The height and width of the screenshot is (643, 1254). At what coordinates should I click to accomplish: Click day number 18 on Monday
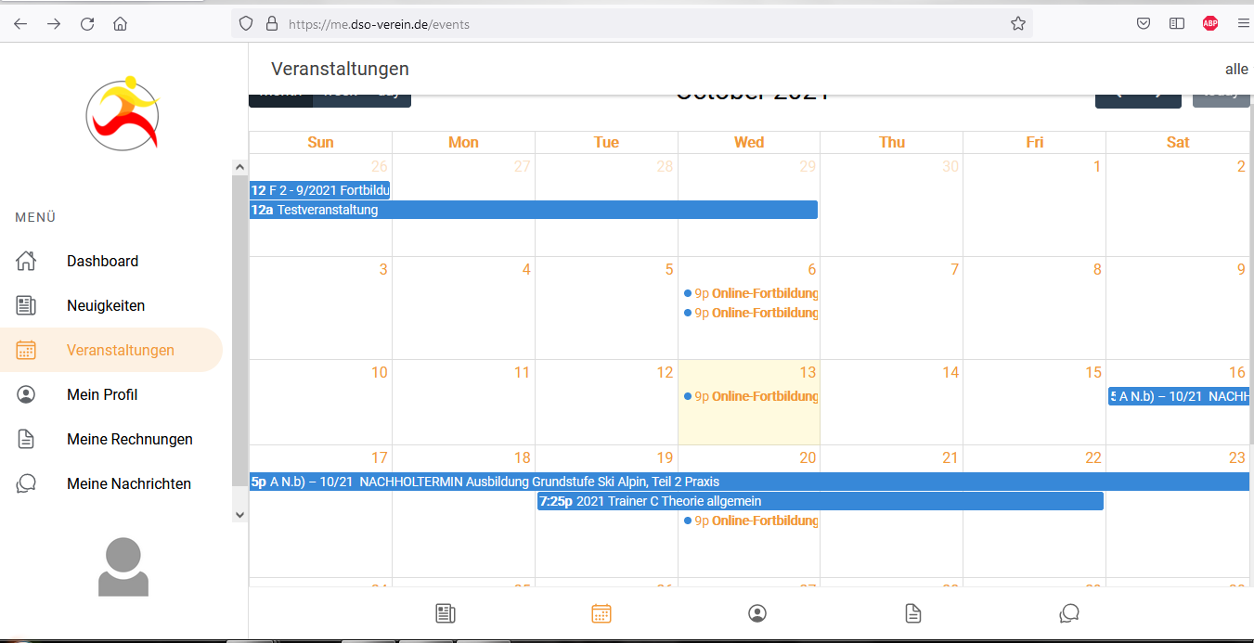(x=522, y=457)
